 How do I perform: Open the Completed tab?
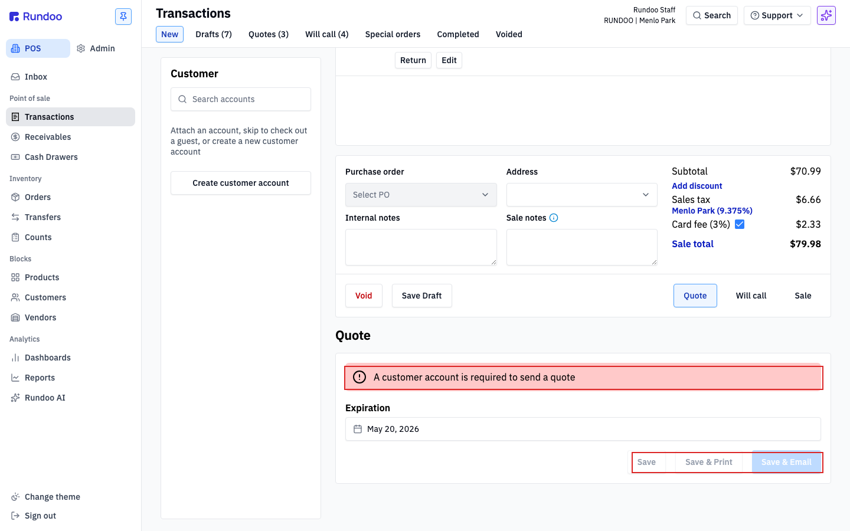458,34
